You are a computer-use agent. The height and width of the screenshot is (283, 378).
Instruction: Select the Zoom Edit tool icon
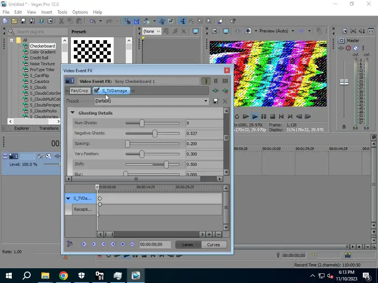[x=209, y=21]
